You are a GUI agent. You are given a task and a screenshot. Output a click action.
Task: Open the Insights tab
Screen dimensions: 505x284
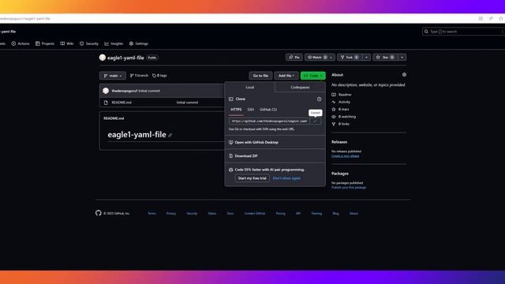click(x=114, y=43)
